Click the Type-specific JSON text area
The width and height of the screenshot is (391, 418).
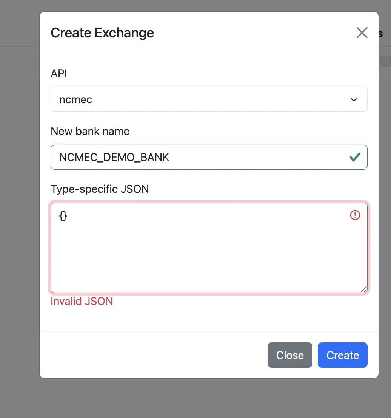[209, 248]
